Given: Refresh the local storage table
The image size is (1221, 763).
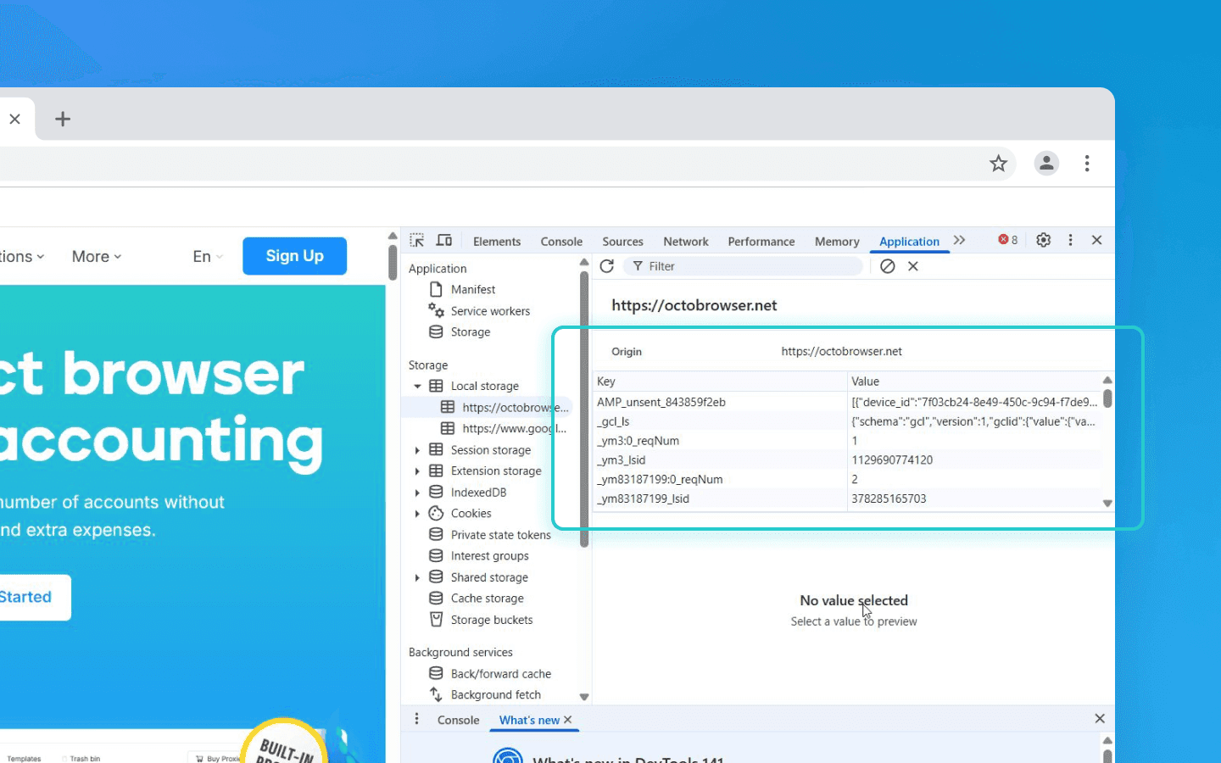Looking at the screenshot, I should 607,266.
